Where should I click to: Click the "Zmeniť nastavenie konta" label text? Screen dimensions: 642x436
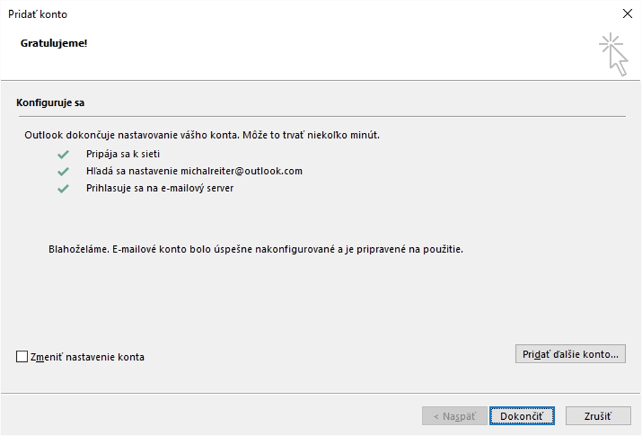pos(87,357)
